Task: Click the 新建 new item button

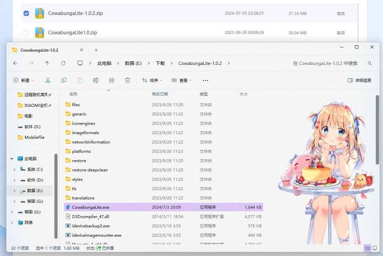Action: click(23, 80)
